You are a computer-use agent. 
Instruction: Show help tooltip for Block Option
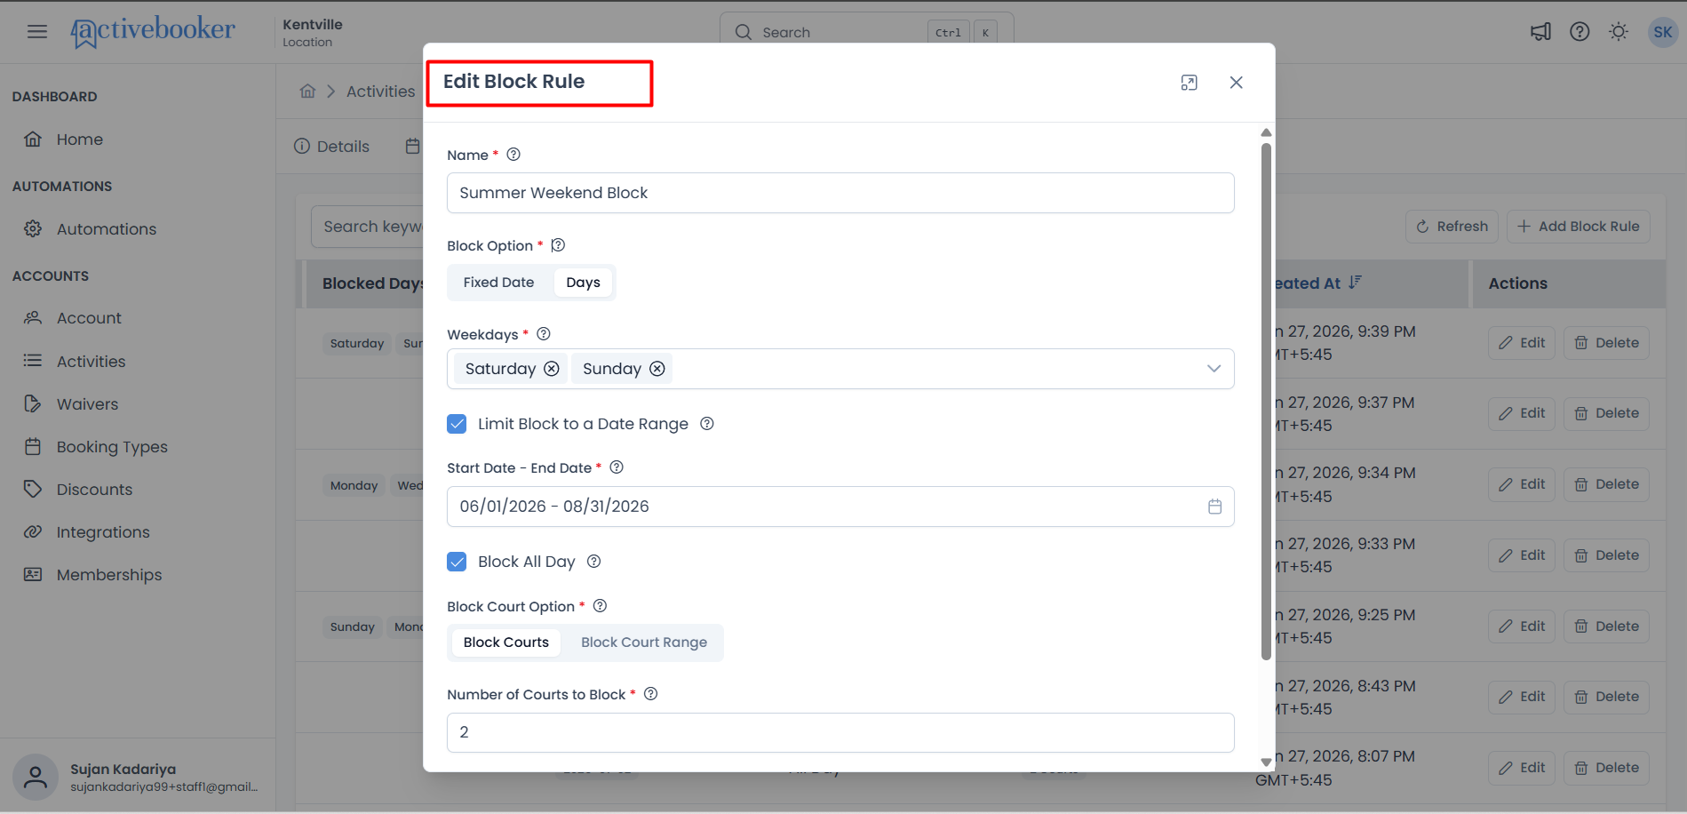pyautogui.click(x=558, y=245)
